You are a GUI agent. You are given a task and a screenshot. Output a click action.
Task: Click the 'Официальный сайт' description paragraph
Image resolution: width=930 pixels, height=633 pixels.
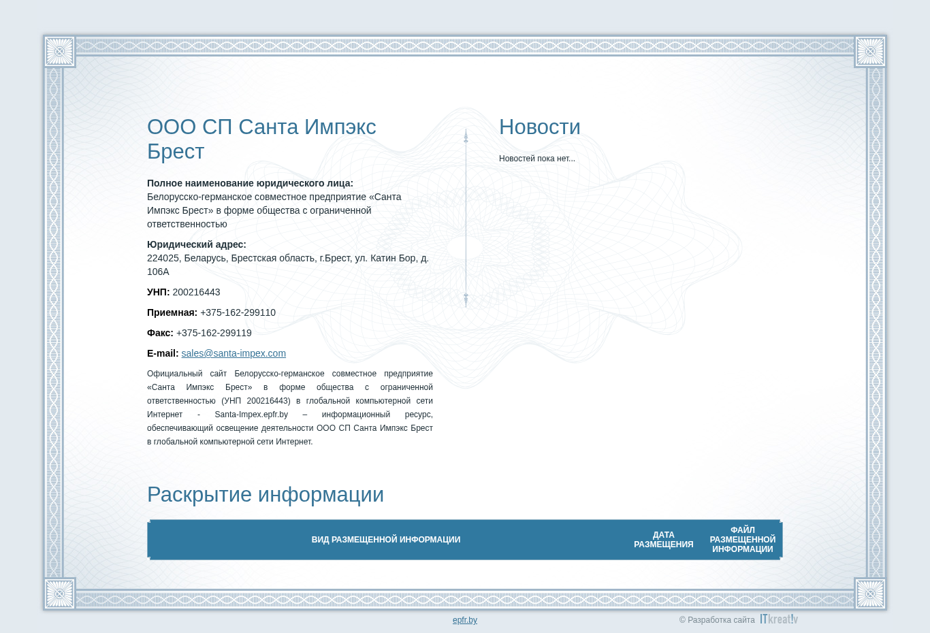click(x=290, y=408)
